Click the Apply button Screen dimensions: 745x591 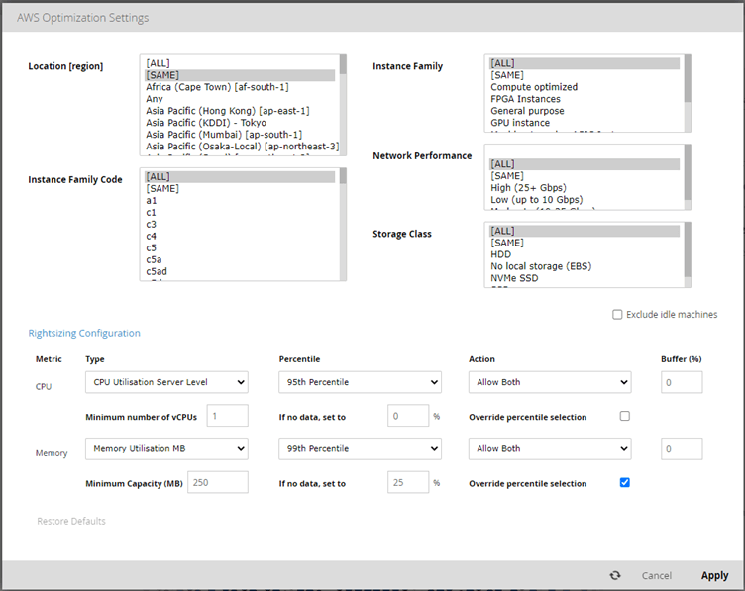tap(714, 575)
